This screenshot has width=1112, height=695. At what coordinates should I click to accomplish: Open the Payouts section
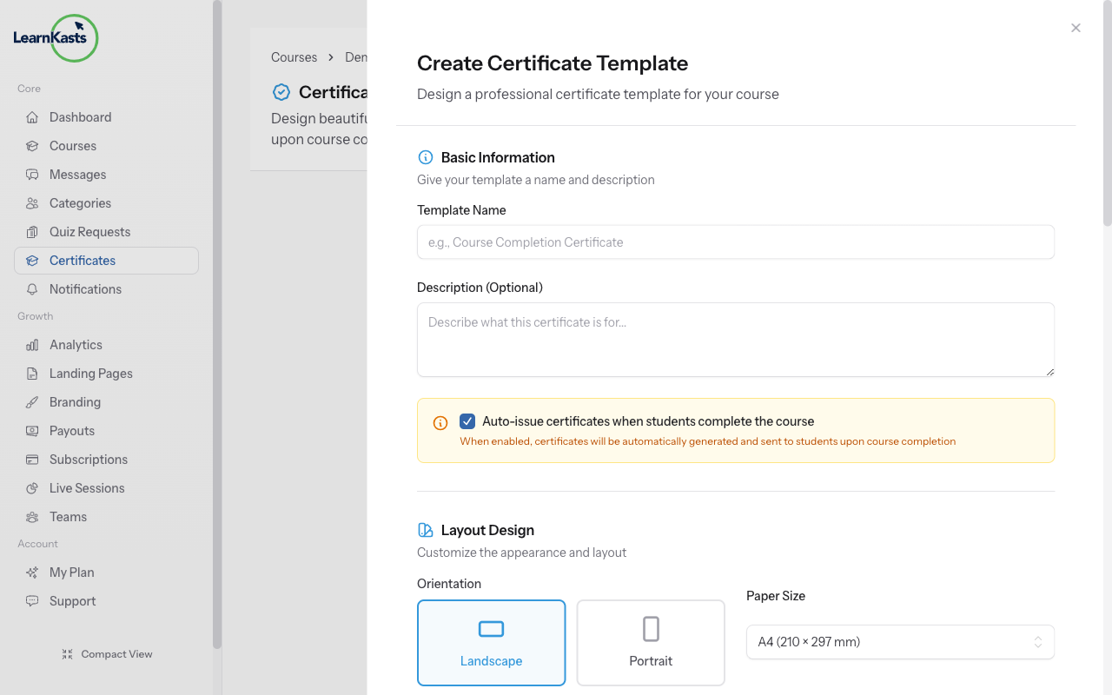pos(72,430)
